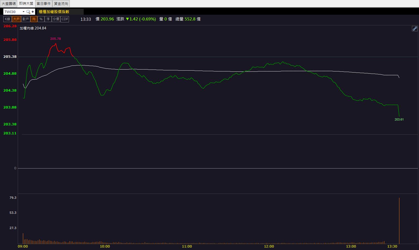
Task: Enable the 散戶 indicator
Action: (x=26, y=19)
